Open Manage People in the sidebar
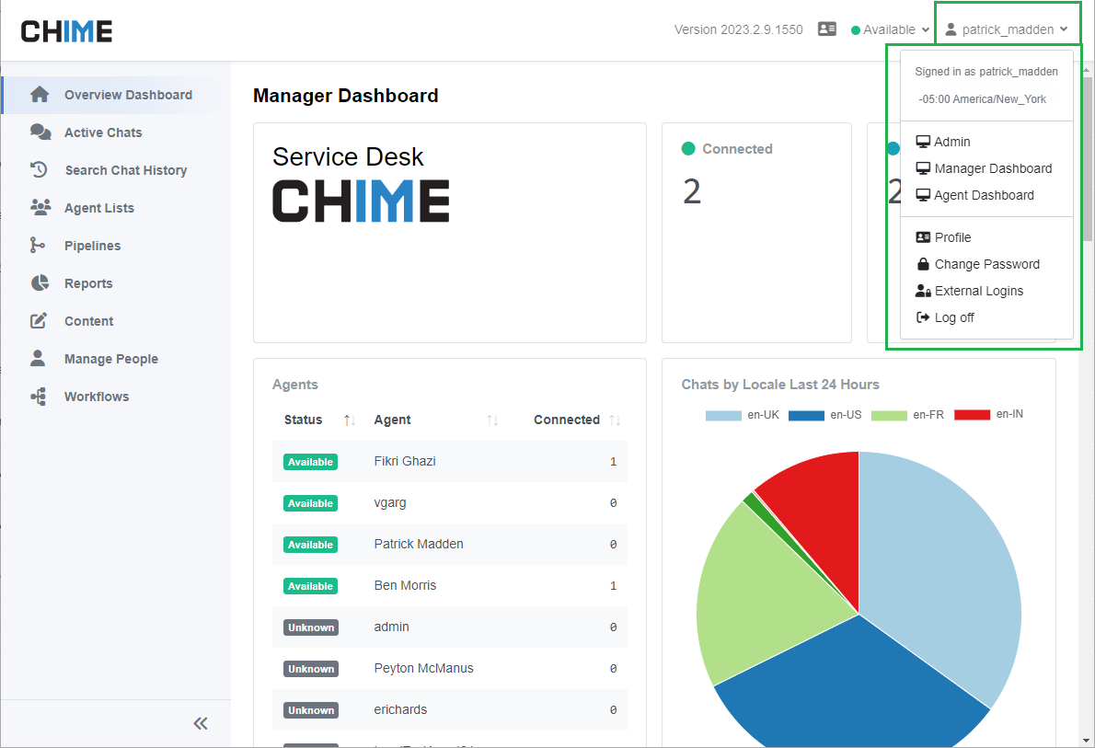 (110, 359)
